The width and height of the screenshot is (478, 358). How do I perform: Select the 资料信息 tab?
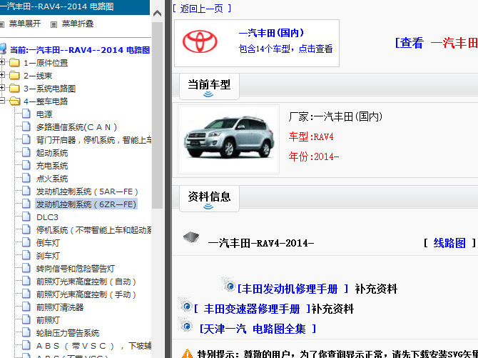tap(209, 199)
